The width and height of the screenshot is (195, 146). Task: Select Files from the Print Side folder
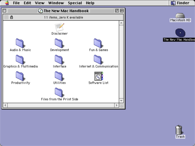click(x=59, y=92)
